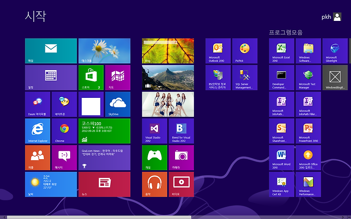Screen dimensions: 351x219
Task: Open Microsoft Outlook 2010 tile
Action: pyautogui.click(x=218, y=51)
